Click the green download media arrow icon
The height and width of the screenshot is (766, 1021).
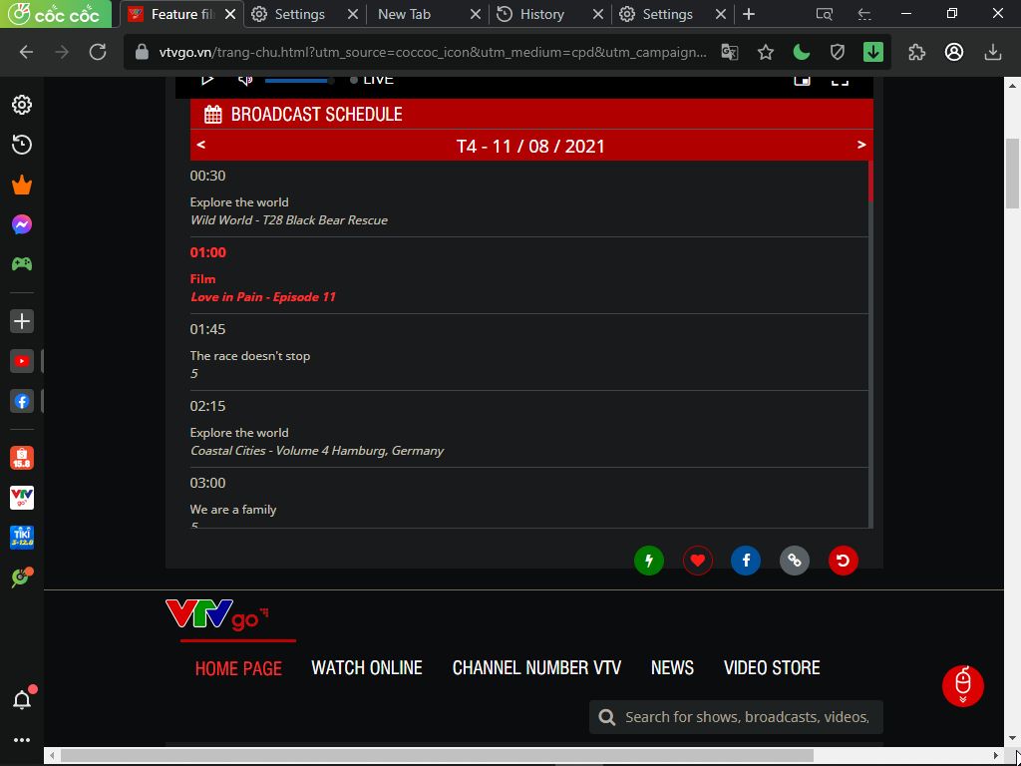coord(873,52)
